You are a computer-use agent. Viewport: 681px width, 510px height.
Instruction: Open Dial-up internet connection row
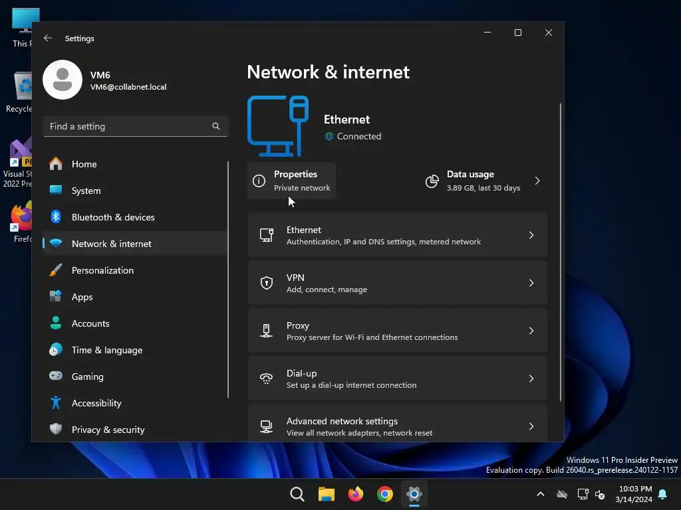click(x=398, y=379)
